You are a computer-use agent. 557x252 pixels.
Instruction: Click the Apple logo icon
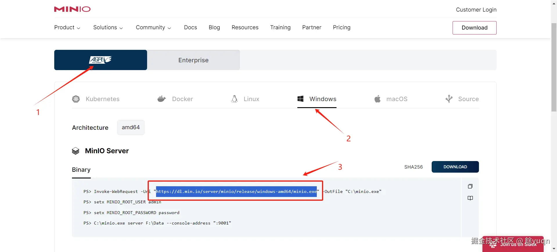[x=377, y=99]
